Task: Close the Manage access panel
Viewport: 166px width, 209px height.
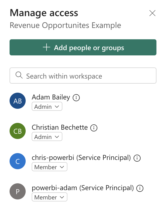Action: 152,13
